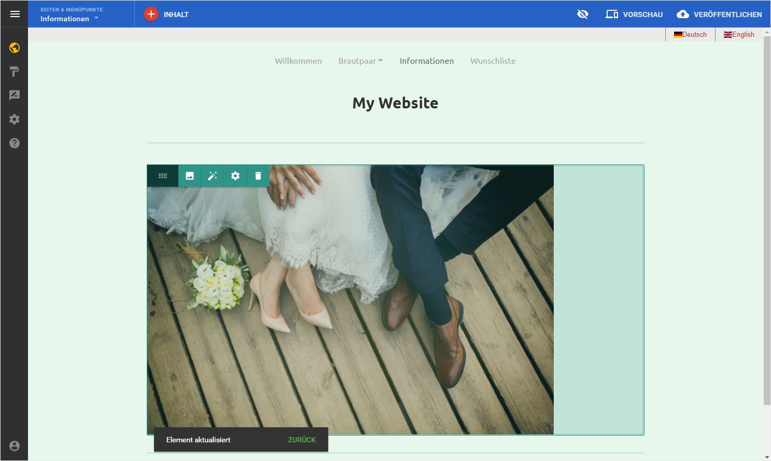Toggle the crossed-eye visibility icon

[x=583, y=14]
